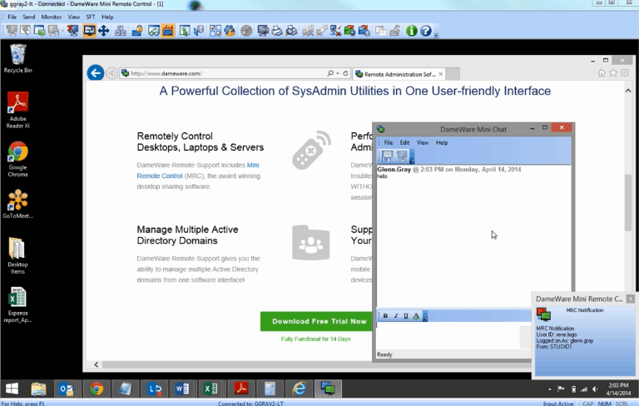Apply underline in Mini Chat format bar

tap(405, 316)
